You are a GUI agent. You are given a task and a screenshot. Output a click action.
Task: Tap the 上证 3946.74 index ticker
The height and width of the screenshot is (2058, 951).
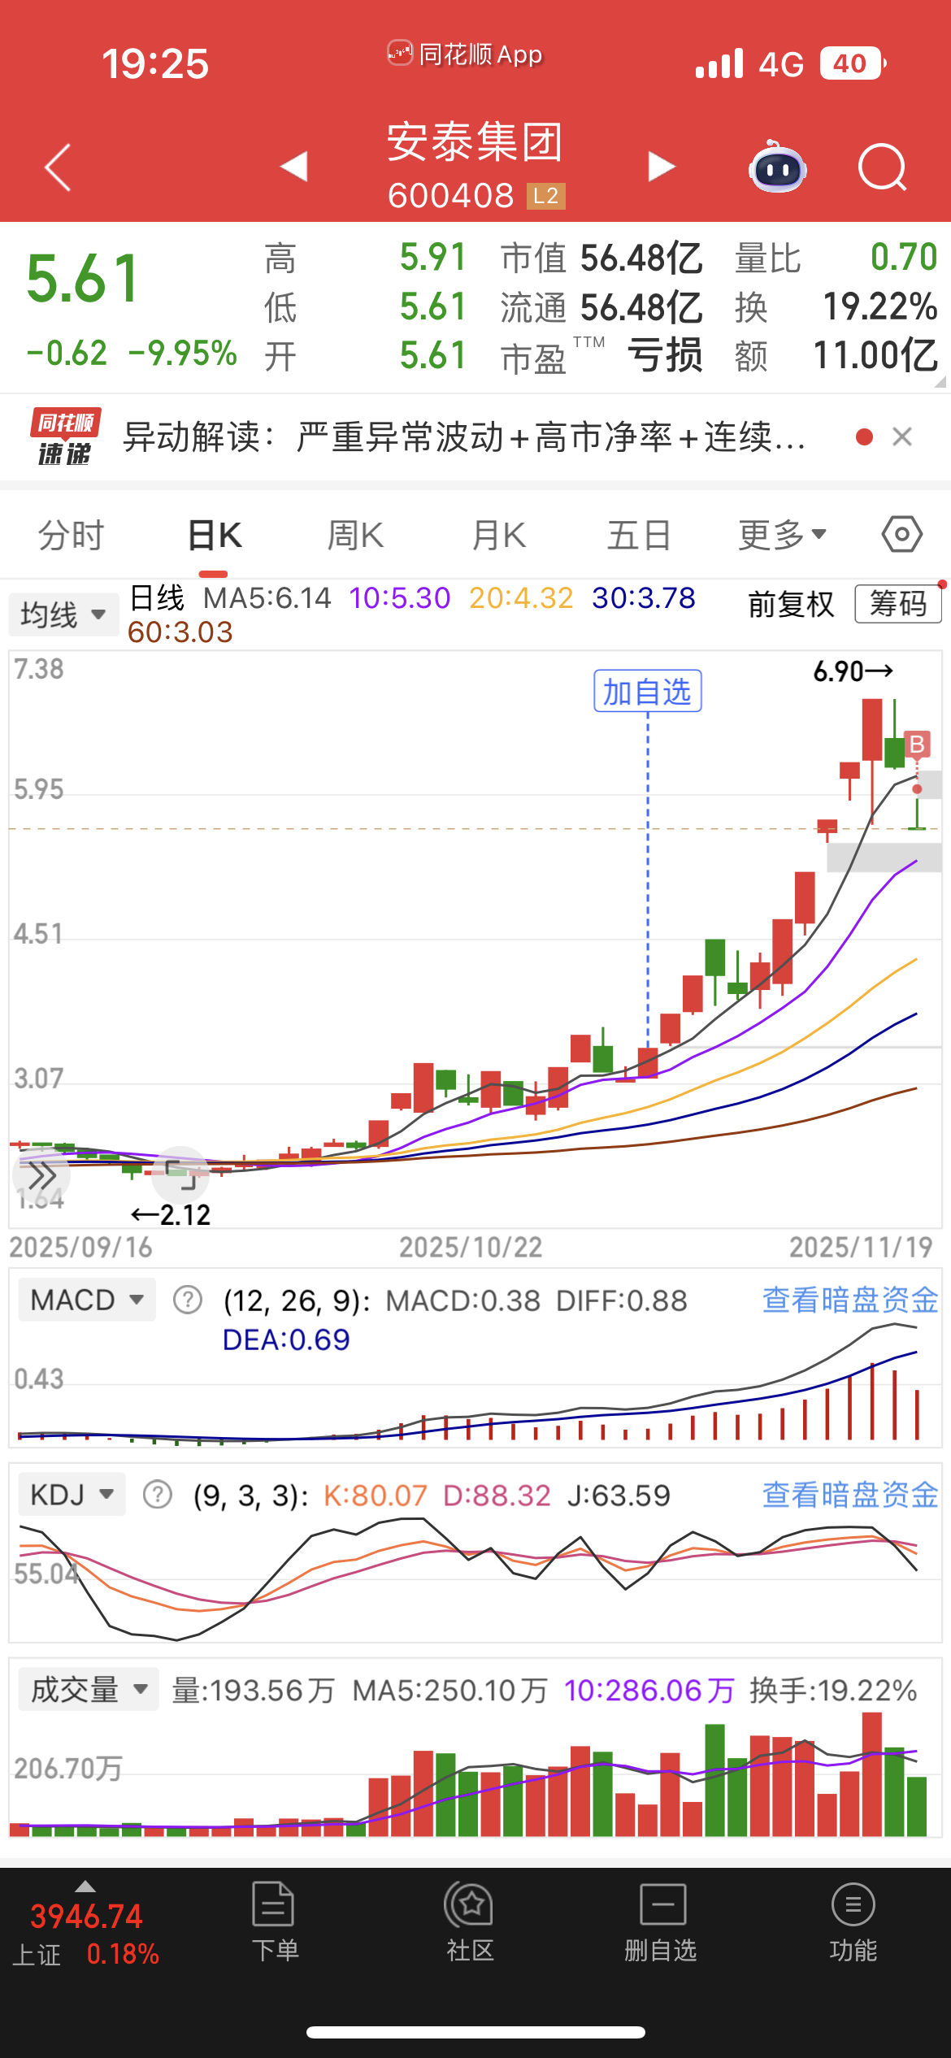[86, 1934]
